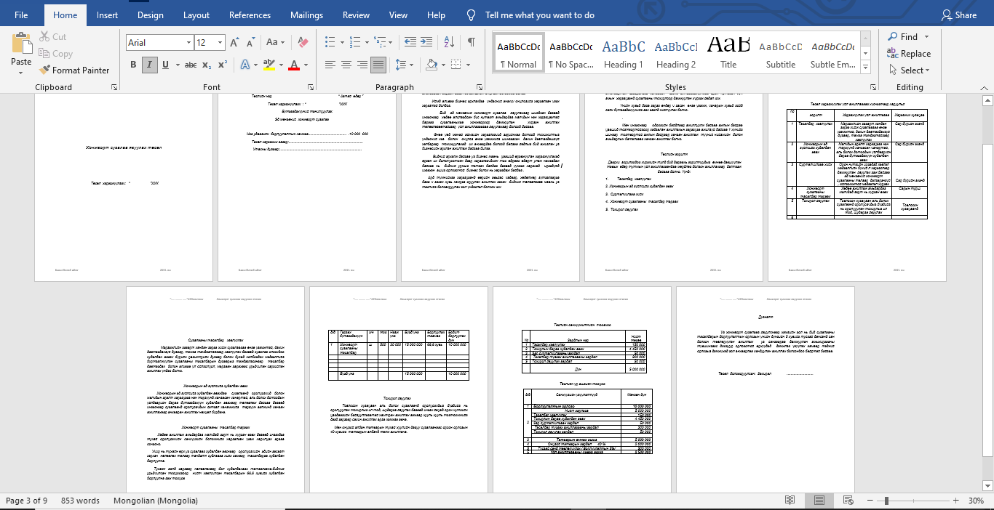
Task: Click the Tell me what you want search box
Action: click(539, 15)
